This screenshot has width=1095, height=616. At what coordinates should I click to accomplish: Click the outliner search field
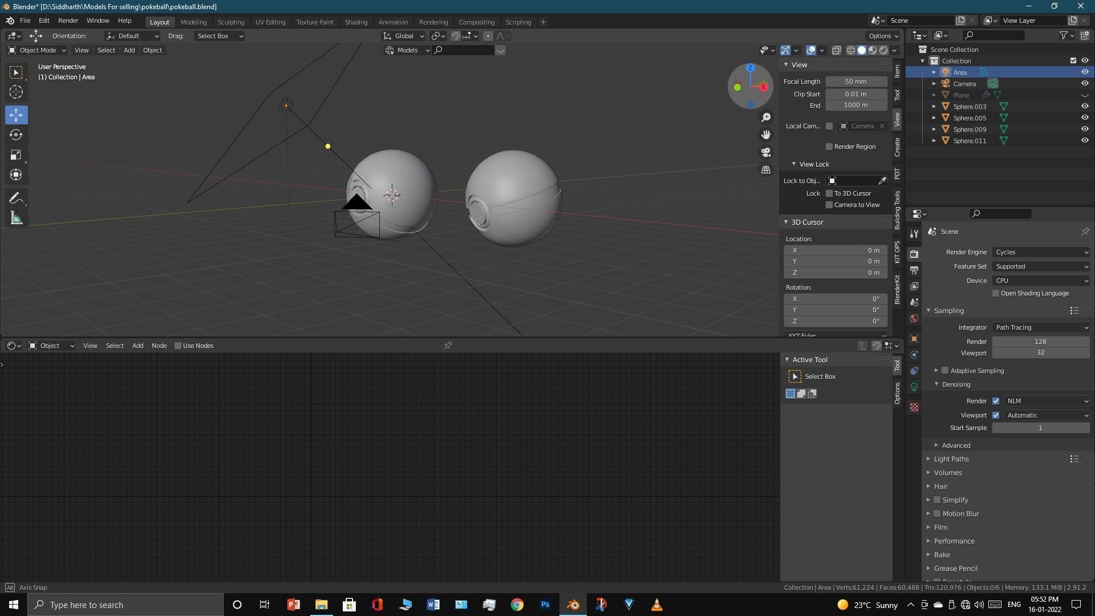[x=993, y=35]
